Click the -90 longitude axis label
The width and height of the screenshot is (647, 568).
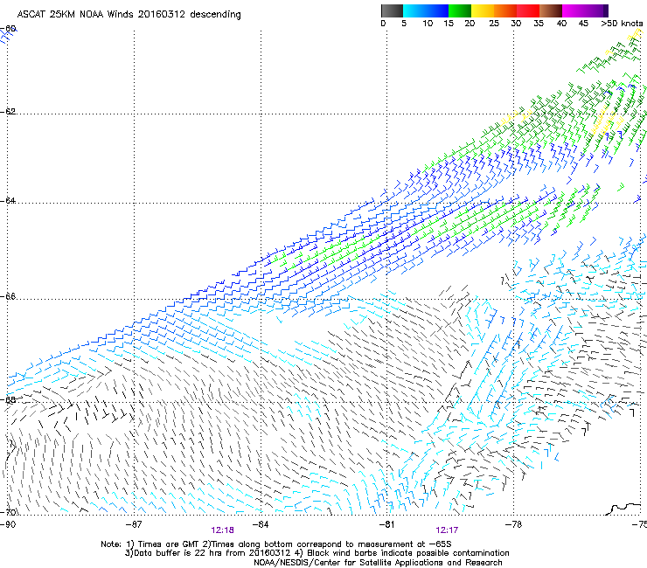pos(8,524)
